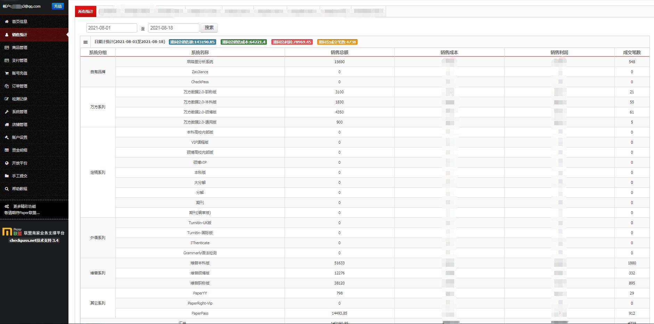
Task: Click the Paper联盟 logo in the sidebar
Action: coord(12,232)
